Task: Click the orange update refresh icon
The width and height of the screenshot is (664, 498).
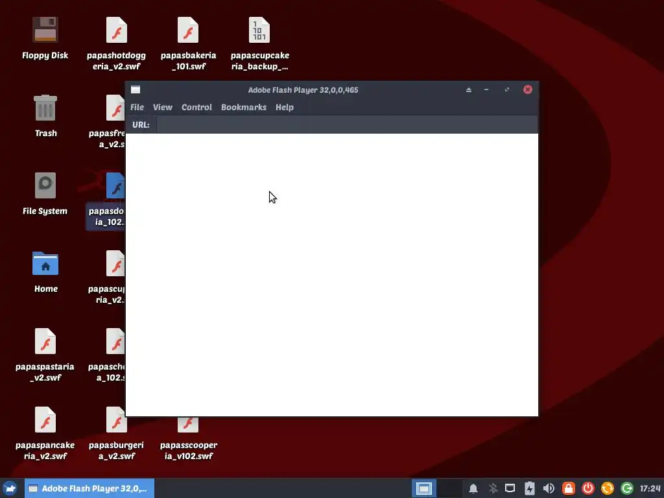Action: click(607, 488)
